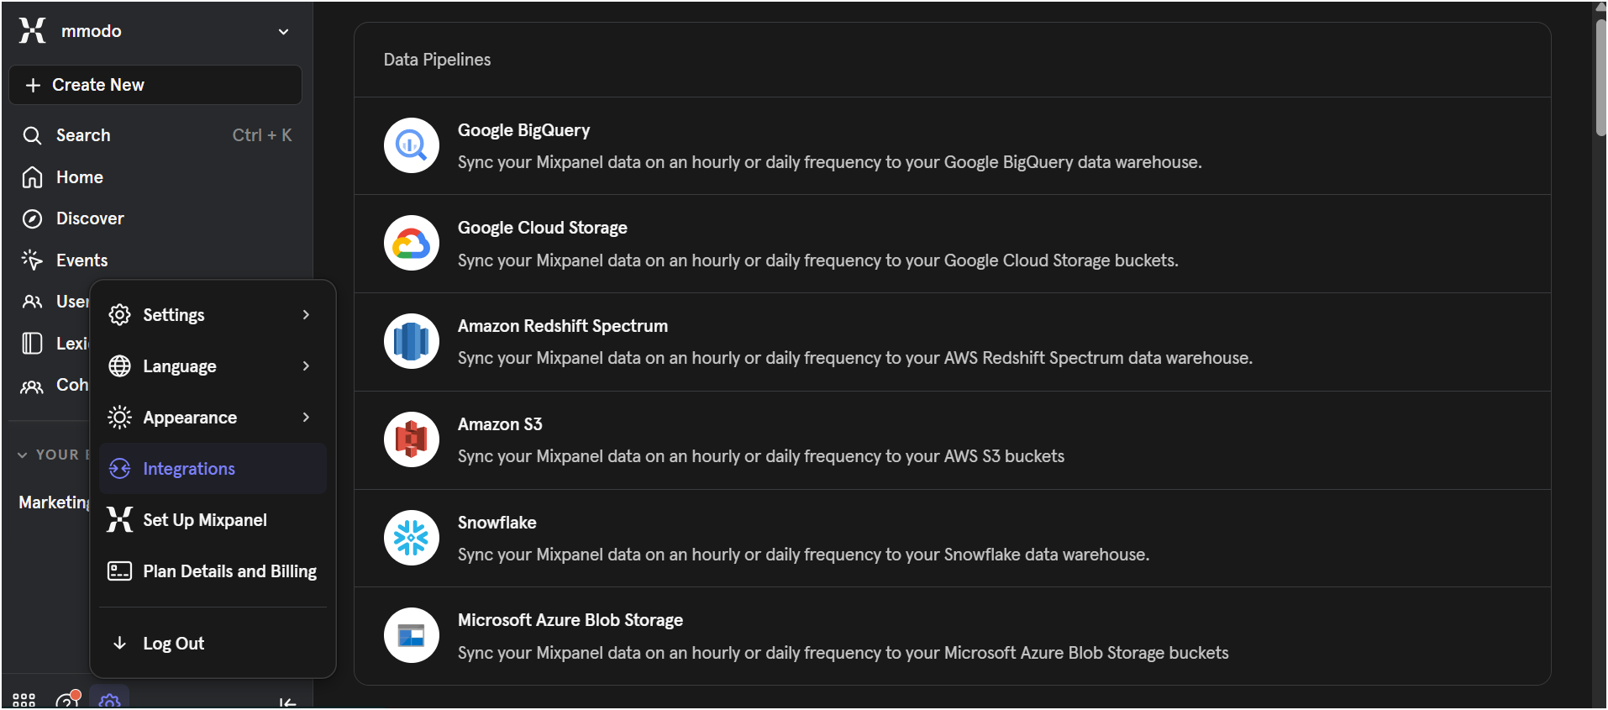Open the Microsoft Azure Blob Storage integration
Image resolution: width=1608 pixels, height=710 pixels.
coord(953,636)
